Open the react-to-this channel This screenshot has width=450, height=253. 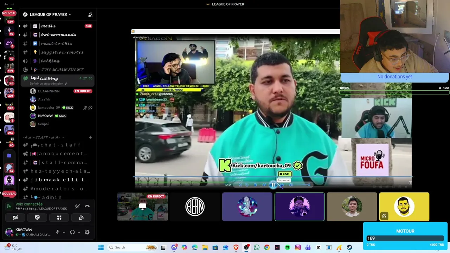tap(58, 44)
